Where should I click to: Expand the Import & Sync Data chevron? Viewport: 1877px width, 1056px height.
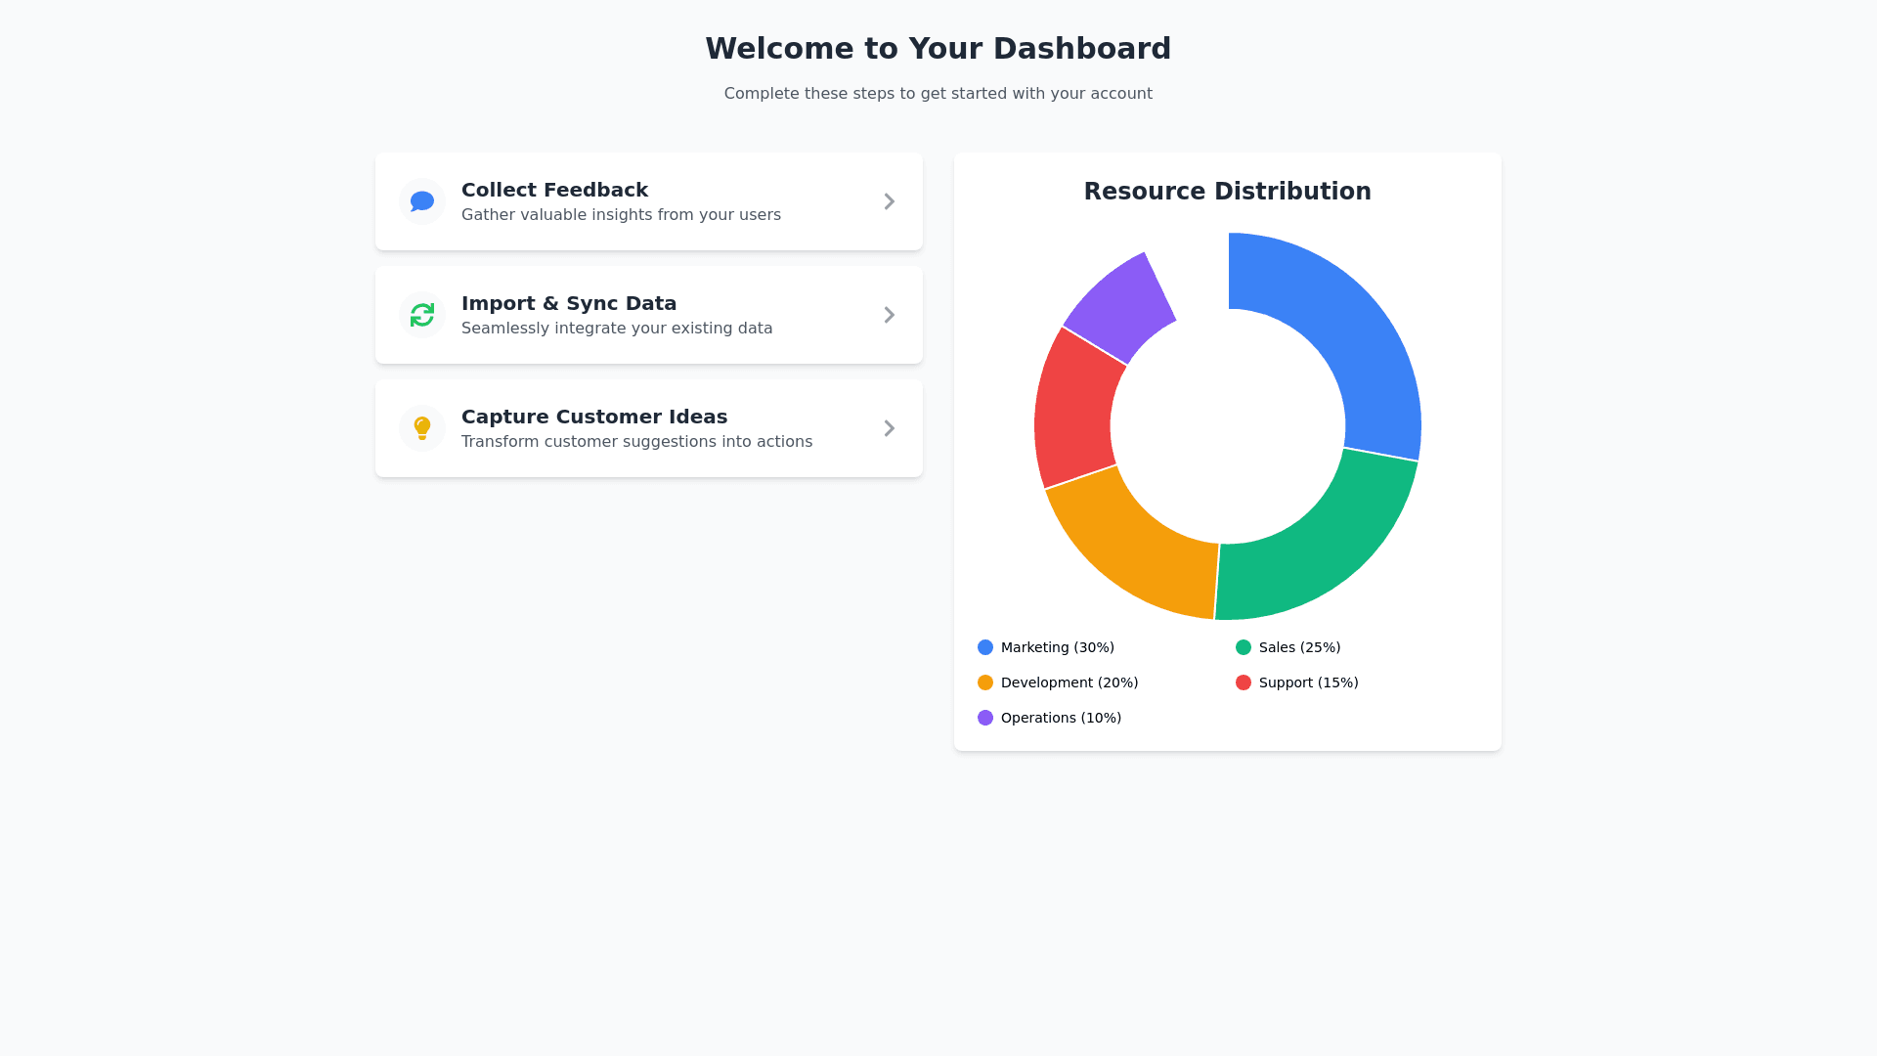889,315
